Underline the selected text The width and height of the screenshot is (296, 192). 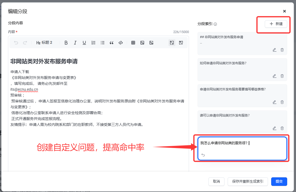(x=84, y=43)
